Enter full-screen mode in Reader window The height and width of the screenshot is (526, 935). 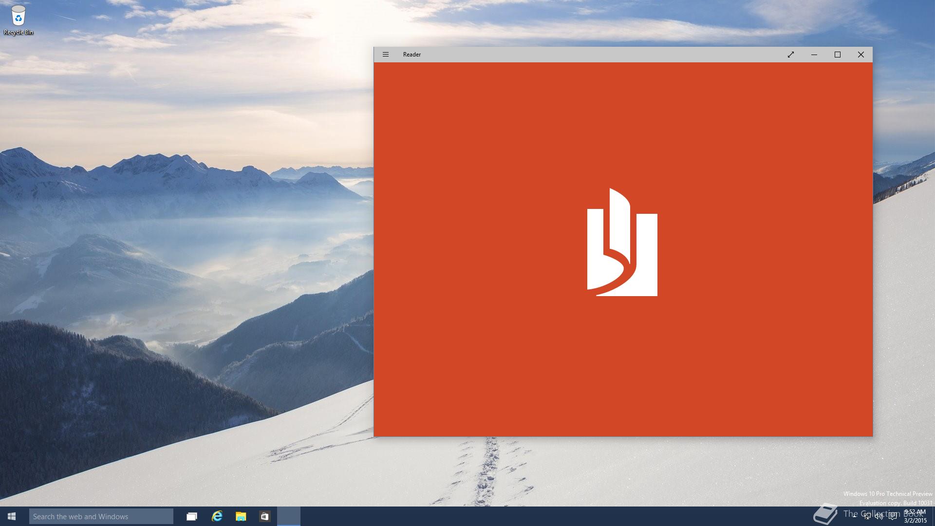[790, 55]
